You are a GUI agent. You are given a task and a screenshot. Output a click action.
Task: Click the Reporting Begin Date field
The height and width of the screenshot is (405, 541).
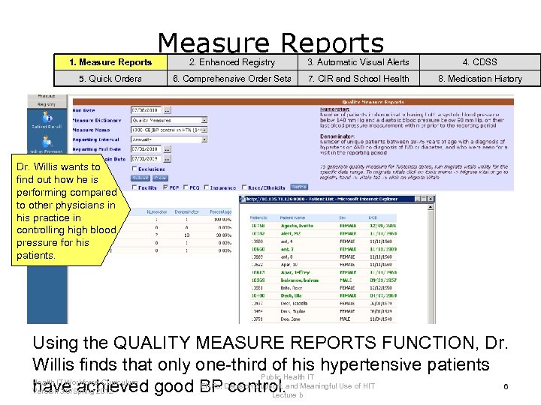point(147,159)
